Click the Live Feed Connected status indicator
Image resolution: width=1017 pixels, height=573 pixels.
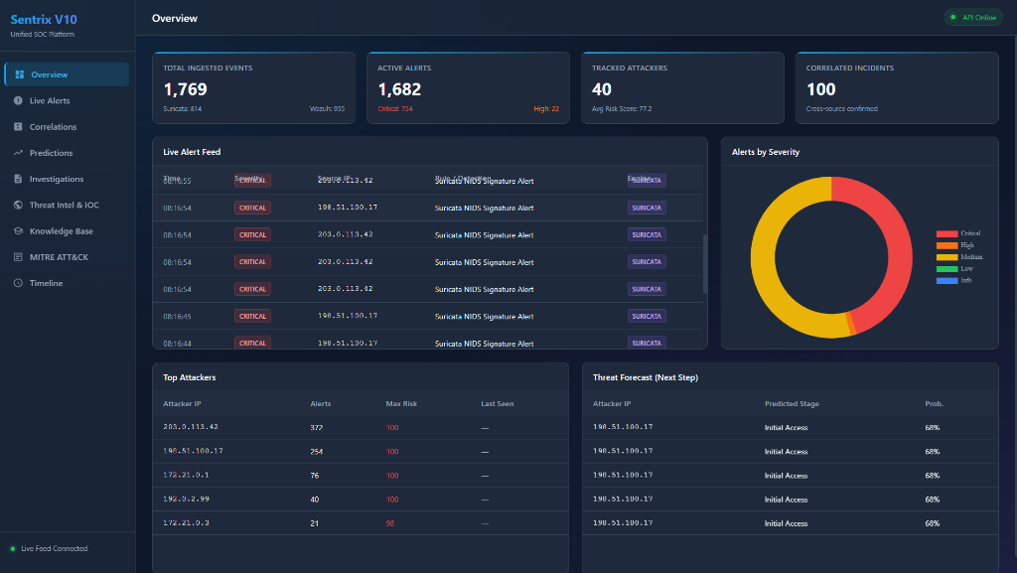pyautogui.click(x=49, y=548)
